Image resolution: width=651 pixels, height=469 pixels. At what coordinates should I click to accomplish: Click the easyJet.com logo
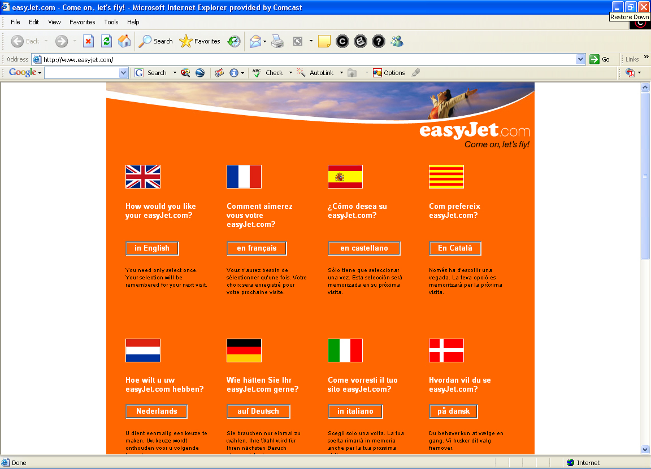[x=473, y=131]
